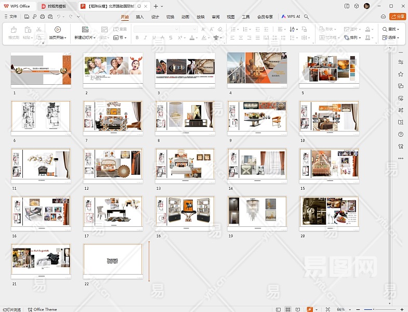408x312 pixels.
Task: Click the orange slideshow play icon in status bar
Action: (310, 309)
